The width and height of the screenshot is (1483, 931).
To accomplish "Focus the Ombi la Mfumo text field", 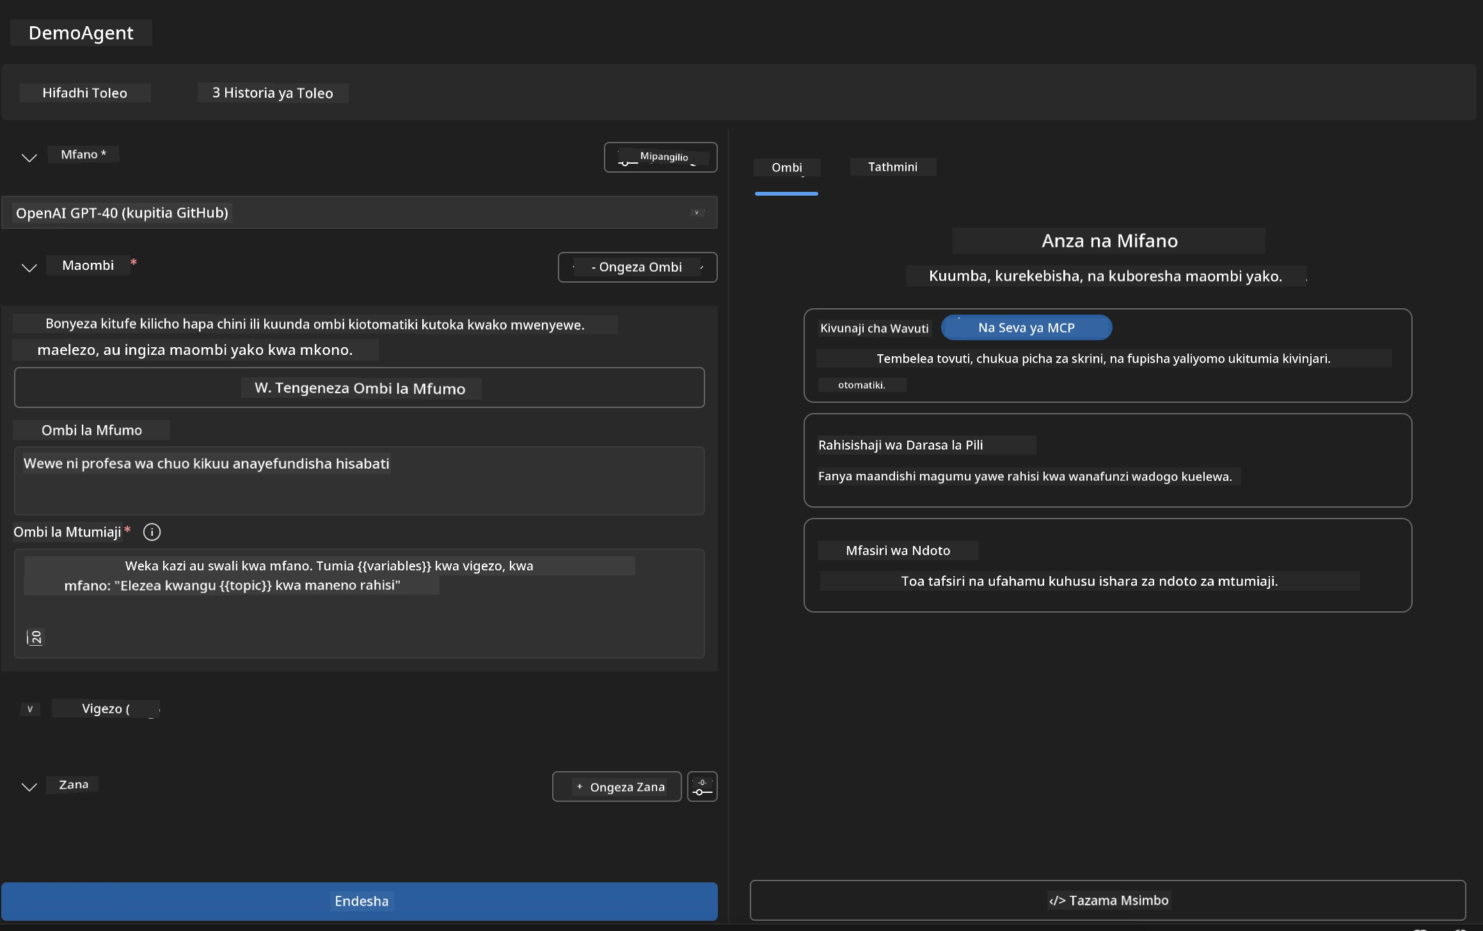I will tap(360, 481).
